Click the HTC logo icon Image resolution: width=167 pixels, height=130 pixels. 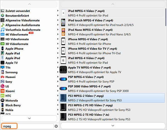[3, 96]
